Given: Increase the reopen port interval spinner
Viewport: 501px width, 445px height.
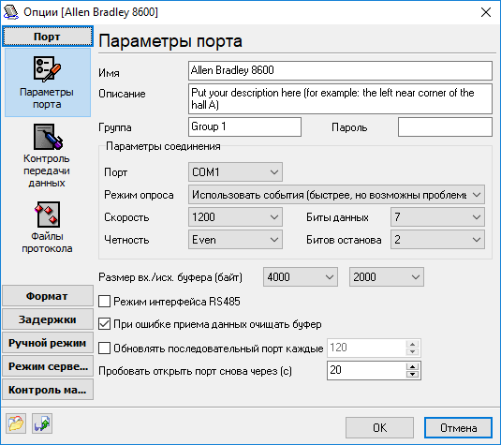Looking at the screenshot, I should 412,366.
